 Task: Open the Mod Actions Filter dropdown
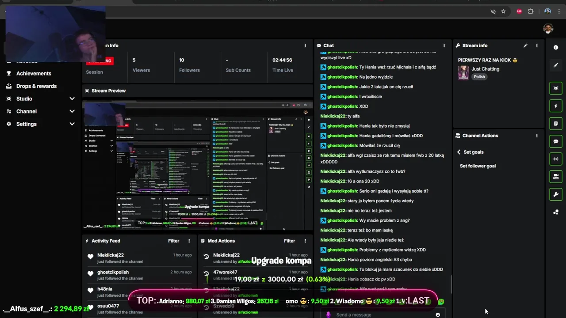289,241
